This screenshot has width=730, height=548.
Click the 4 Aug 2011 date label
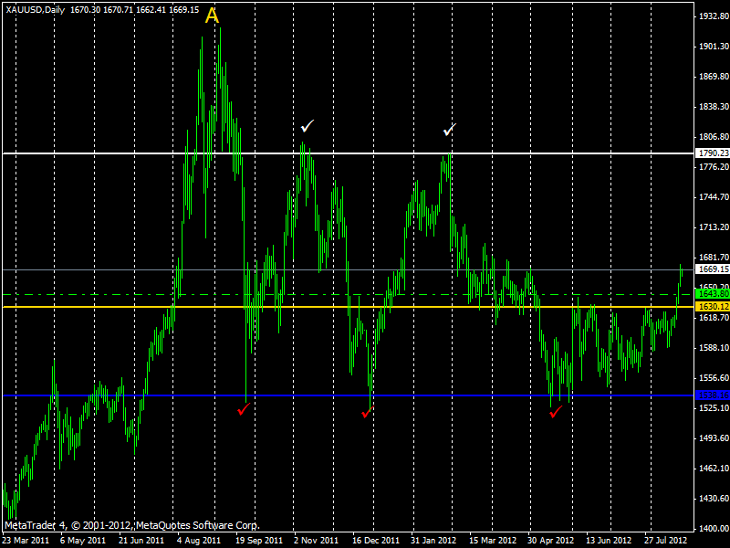tap(198, 541)
